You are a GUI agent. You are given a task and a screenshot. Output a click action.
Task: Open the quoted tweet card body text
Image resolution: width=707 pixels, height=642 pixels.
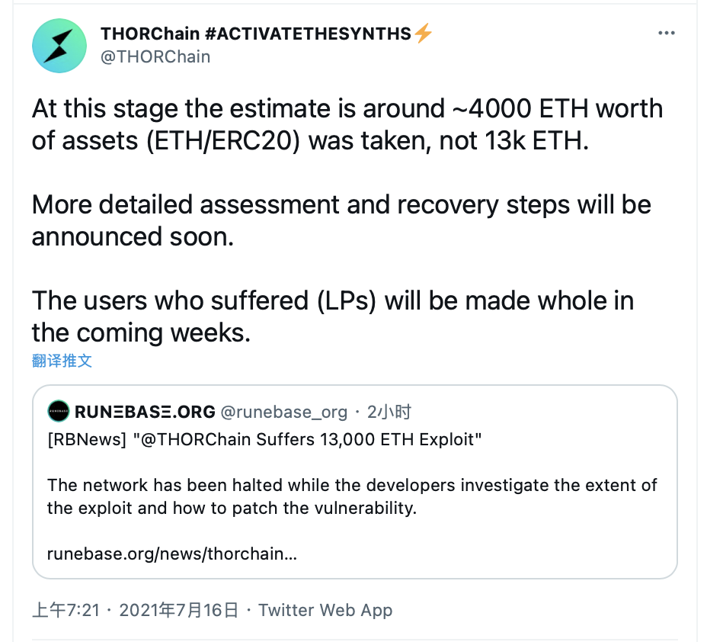click(352, 496)
